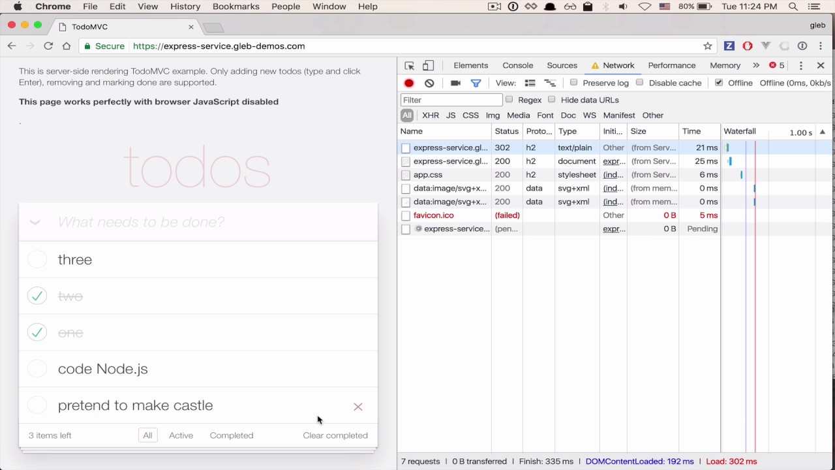Screen dimensions: 835x470
Task: Click the network Filter text field
Action: click(x=451, y=100)
